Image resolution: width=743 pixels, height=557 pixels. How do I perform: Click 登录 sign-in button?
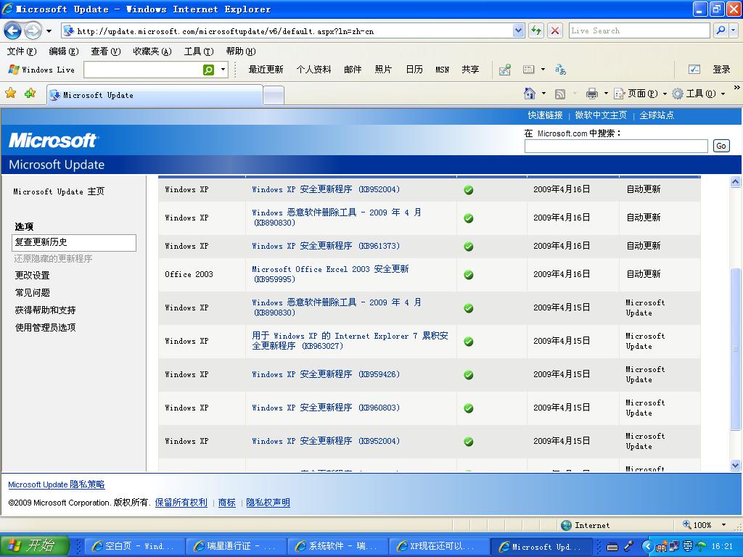[x=721, y=70]
